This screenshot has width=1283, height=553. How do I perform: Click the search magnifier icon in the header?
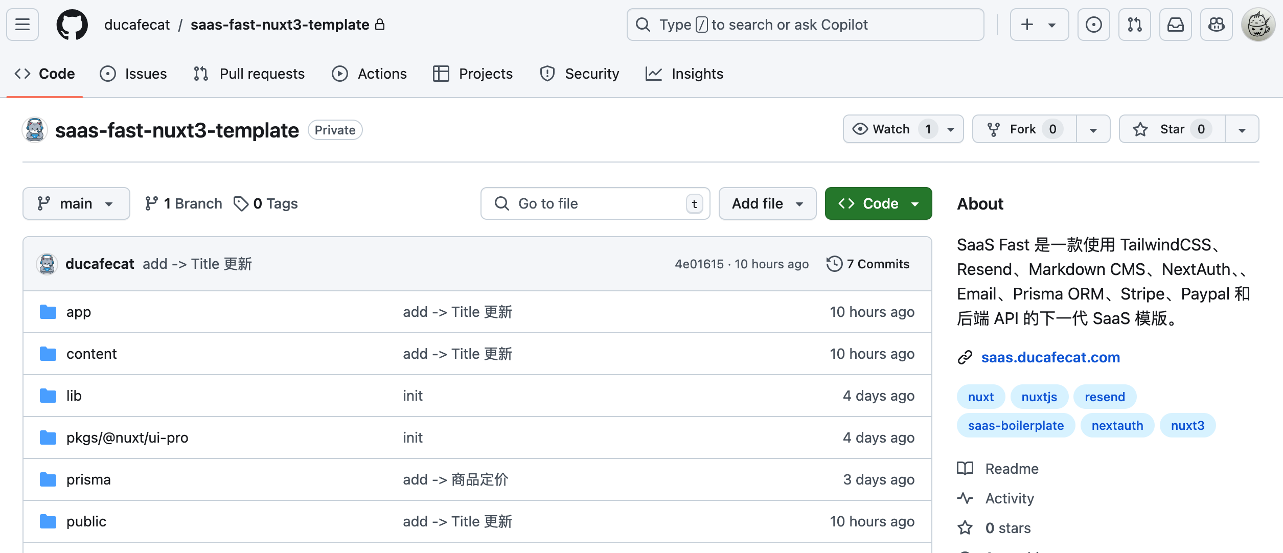643,25
